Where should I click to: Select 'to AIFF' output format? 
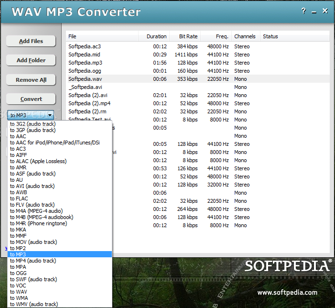coord(60,155)
